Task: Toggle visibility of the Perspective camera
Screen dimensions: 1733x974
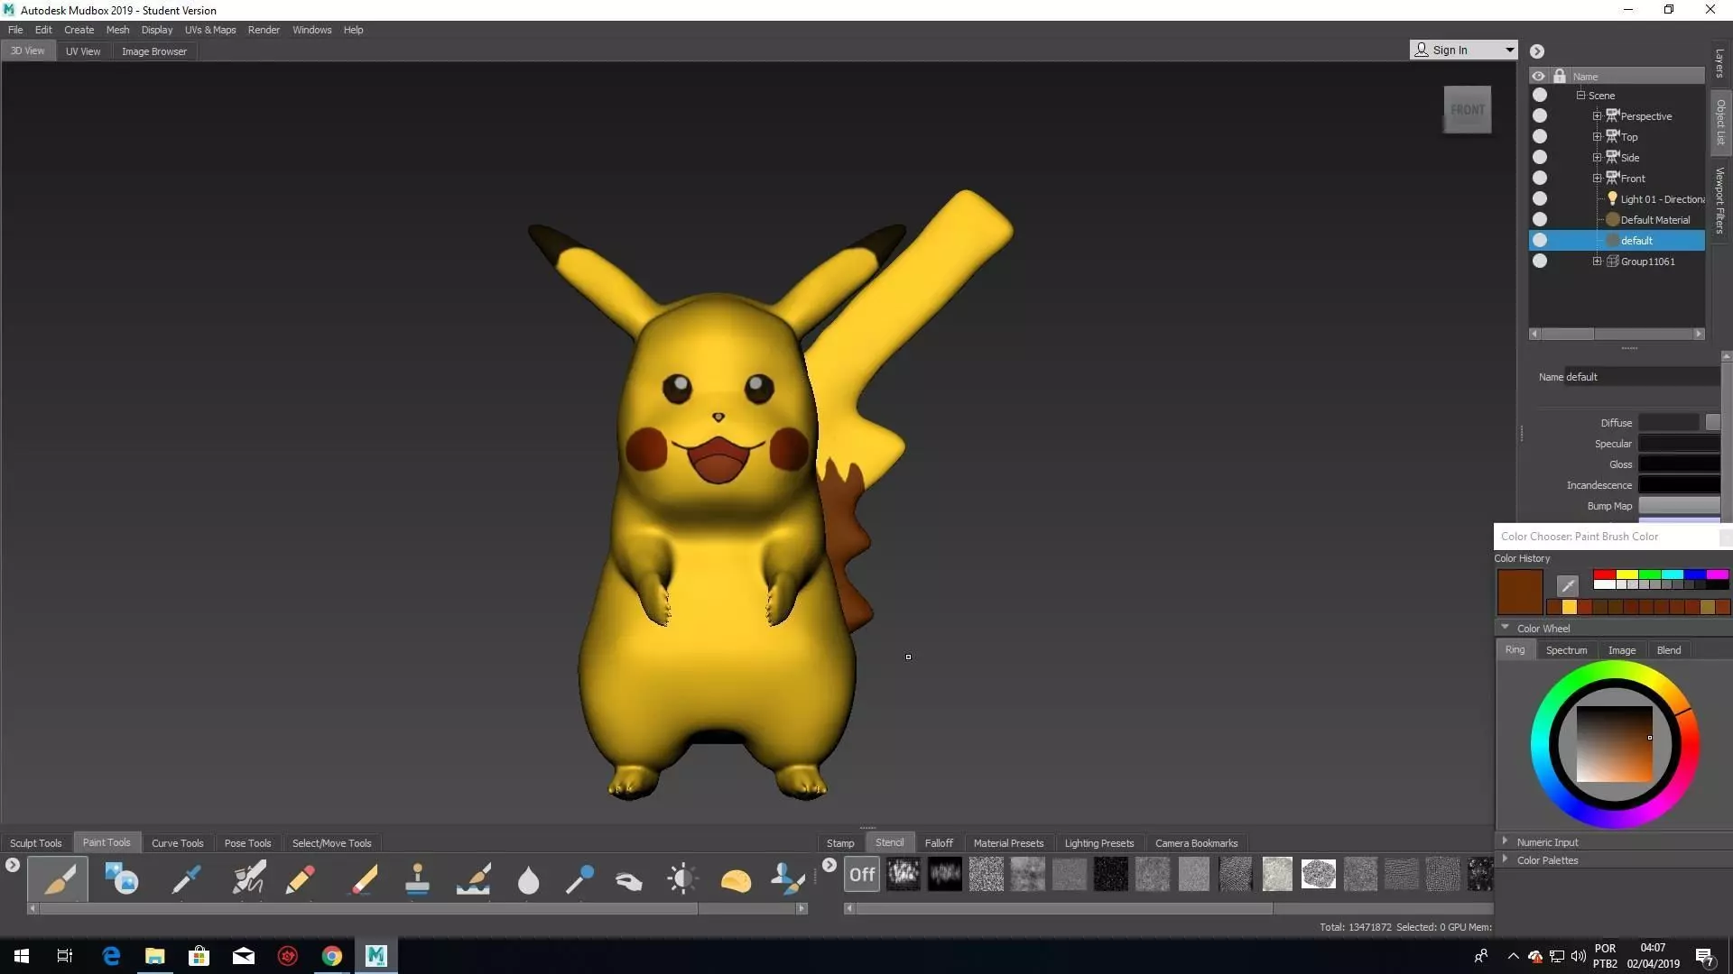Action: click(1540, 115)
